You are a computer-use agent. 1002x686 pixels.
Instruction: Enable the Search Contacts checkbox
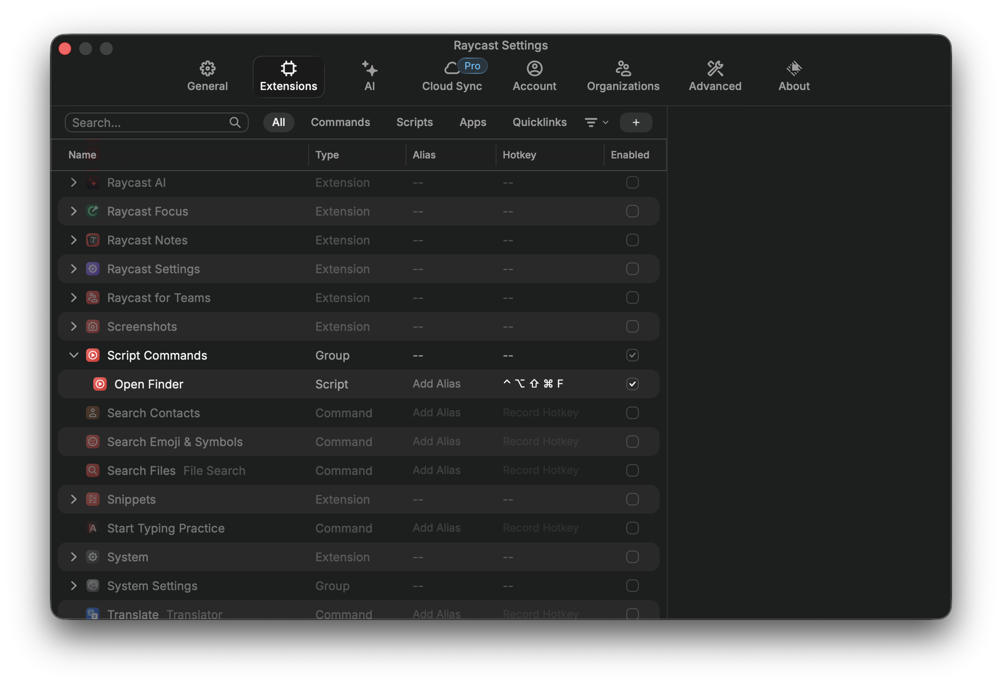click(632, 413)
